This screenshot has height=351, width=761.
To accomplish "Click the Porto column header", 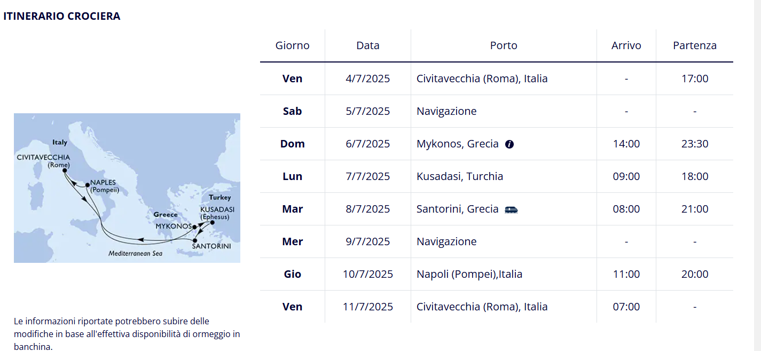I will tap(504, 45).
